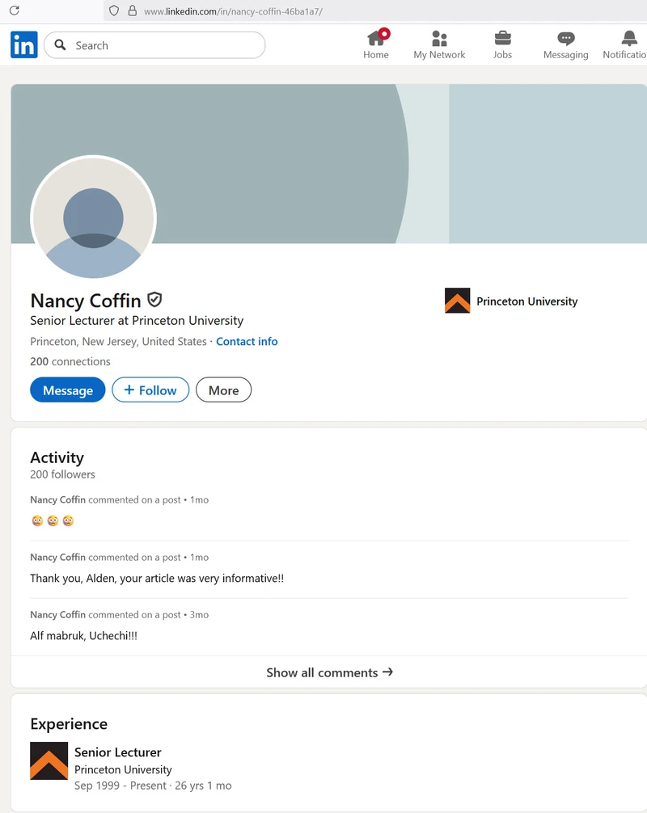647x813 pixels.
Task: Click the Experience section heading
Action: (69, 724)
